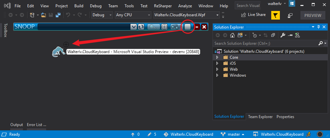Switch to the Properties tab
Screen dimensions: 330x138
pyautogui.click(x=285, y=116)
